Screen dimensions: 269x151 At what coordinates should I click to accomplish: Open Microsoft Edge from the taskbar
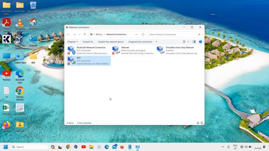pos(107,147)
